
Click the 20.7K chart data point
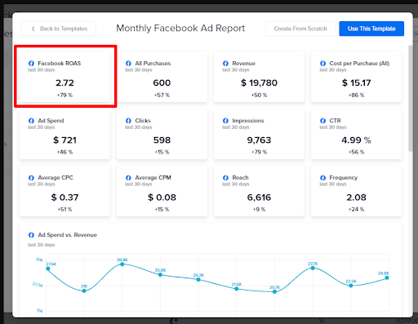274,291
